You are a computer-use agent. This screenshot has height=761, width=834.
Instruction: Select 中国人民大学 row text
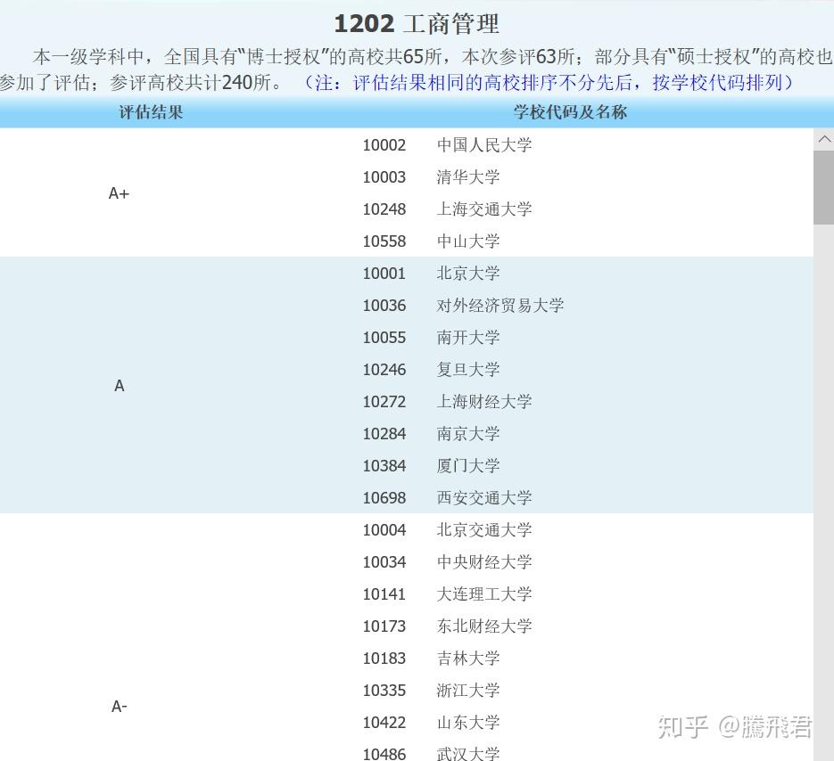(x=484, y=144)
